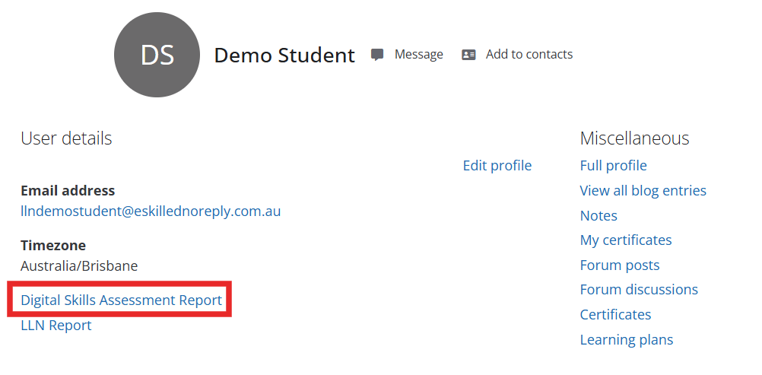This screenshot has width=762, height=375.
Task: Click the Certificates link
Action: 615,315
